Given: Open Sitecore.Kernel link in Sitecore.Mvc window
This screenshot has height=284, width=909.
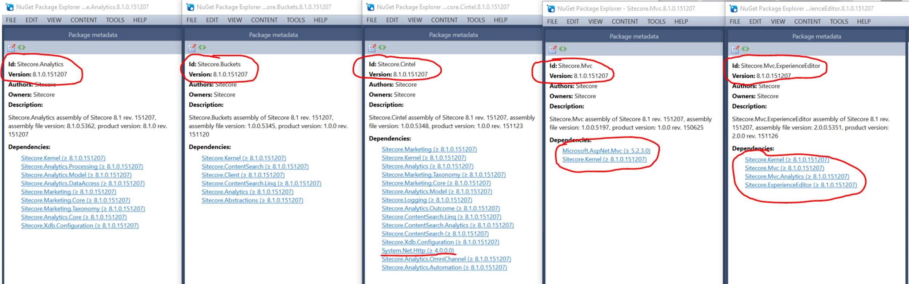Looking at the screenshot, I should [x=604, y=159].
